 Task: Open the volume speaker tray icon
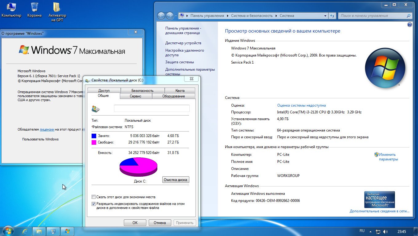coord(385,232)
